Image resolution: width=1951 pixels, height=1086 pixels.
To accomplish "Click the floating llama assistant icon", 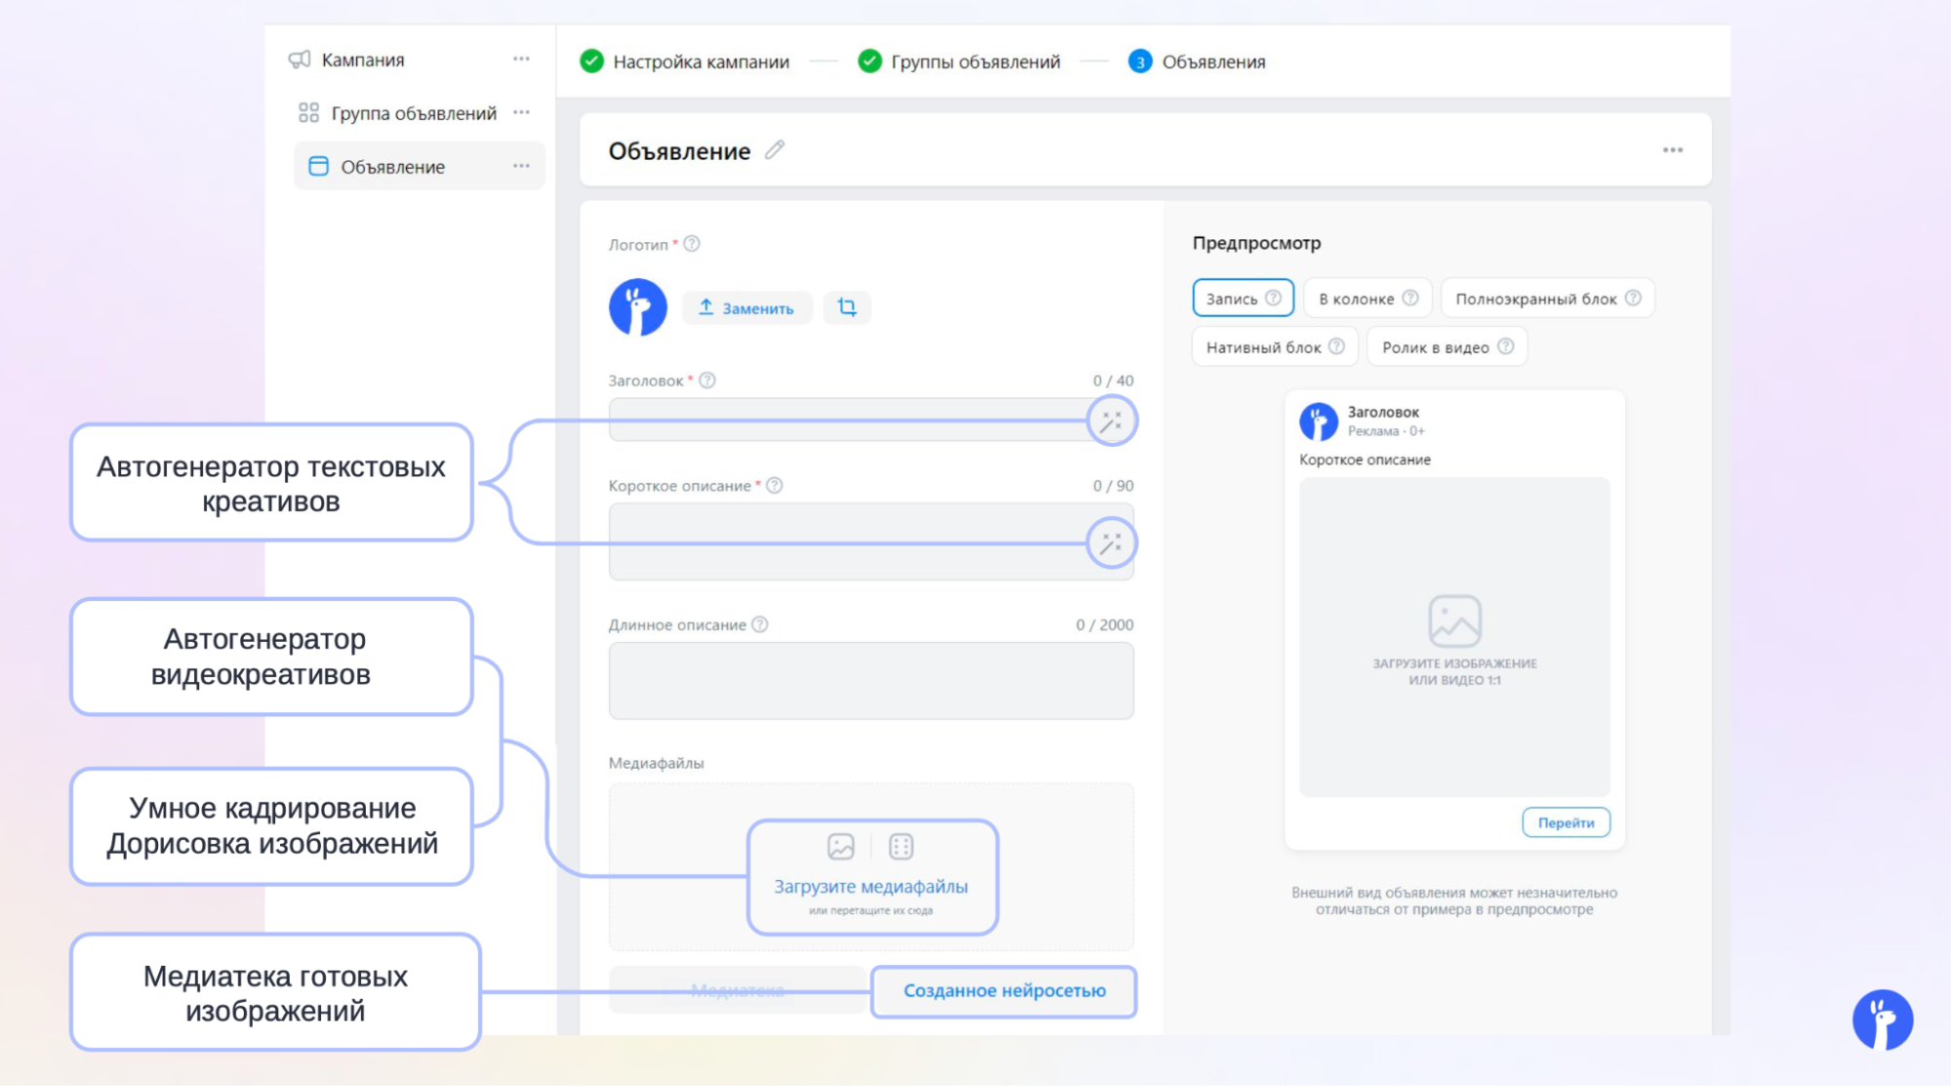I will point(1883,1020).
